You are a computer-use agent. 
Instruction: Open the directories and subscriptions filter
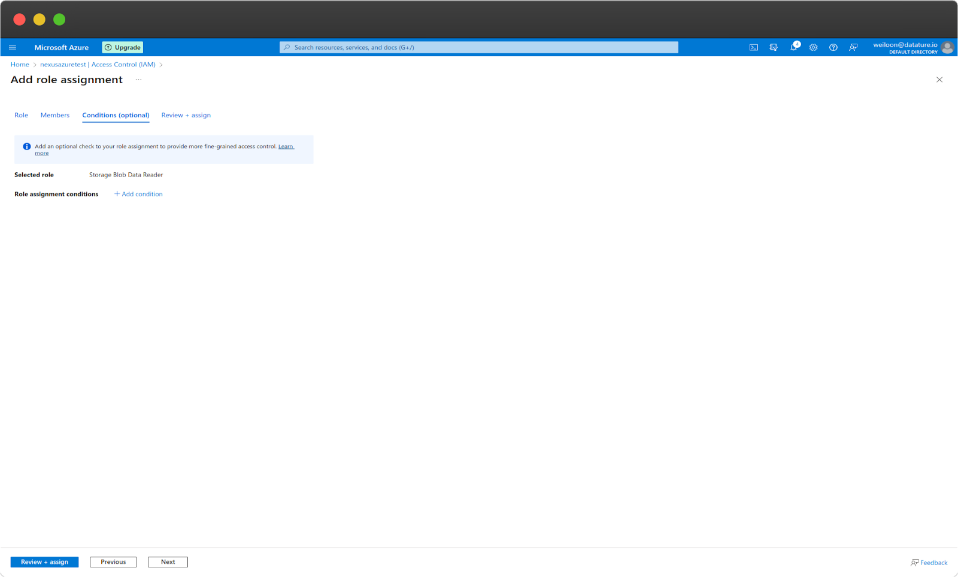(x=774, y=47)
